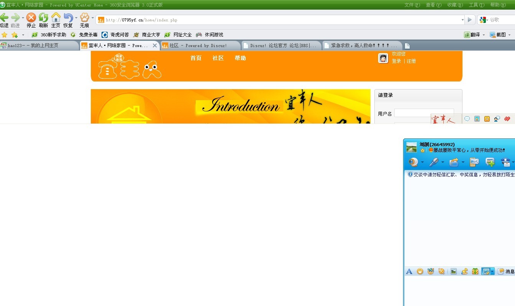Expand the 截图 dropdown arrow
515x306 pixels.
click(509, 35)
